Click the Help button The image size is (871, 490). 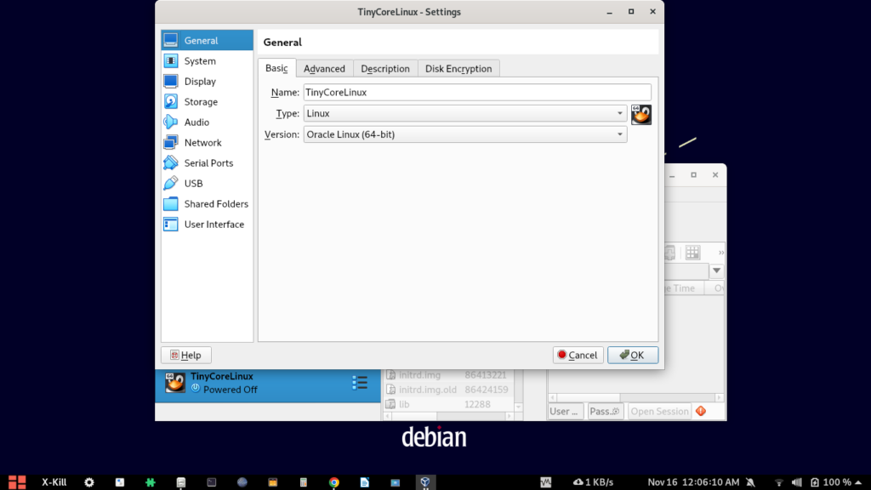(185, 355)
